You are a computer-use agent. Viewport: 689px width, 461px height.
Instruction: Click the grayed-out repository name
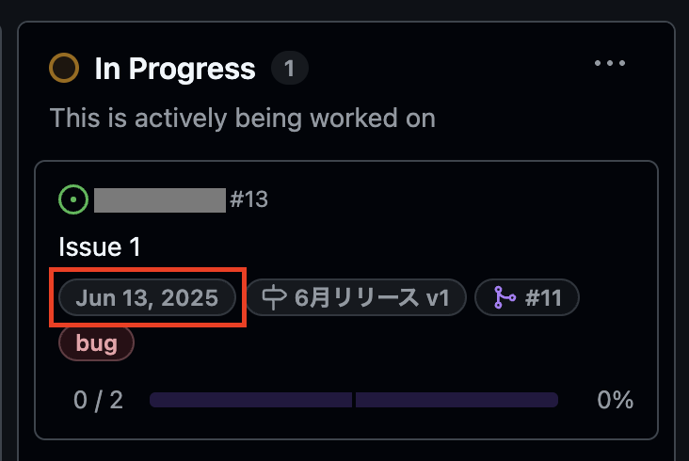pos(160,200)
